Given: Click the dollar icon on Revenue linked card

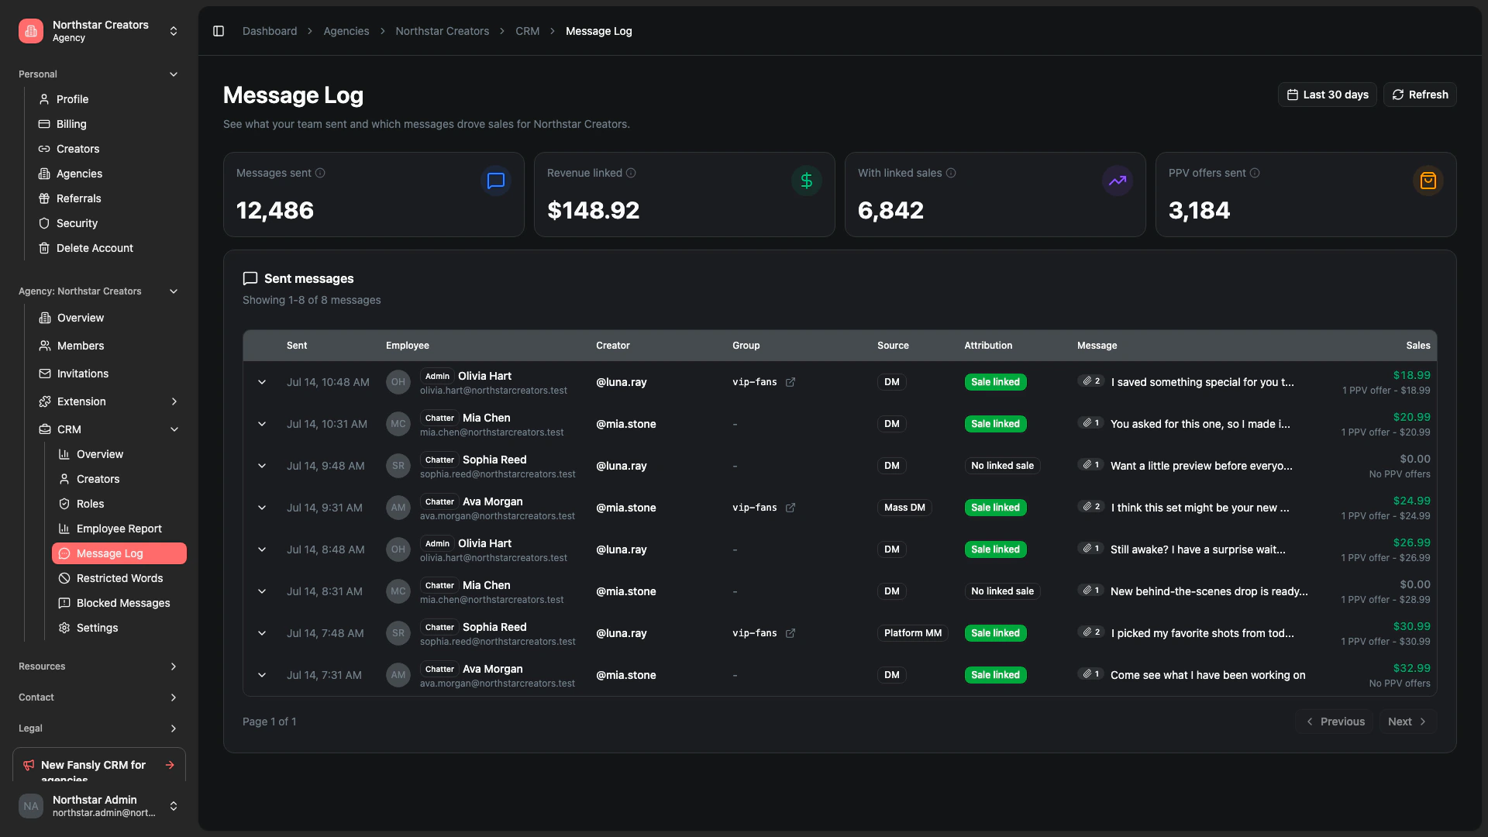Looking at the screenshot, I should [x=807, y=181].
